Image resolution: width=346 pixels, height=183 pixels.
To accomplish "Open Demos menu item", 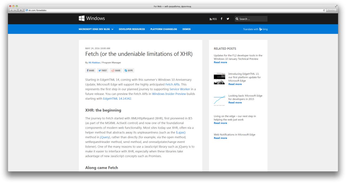I will (x=187, y=29).
